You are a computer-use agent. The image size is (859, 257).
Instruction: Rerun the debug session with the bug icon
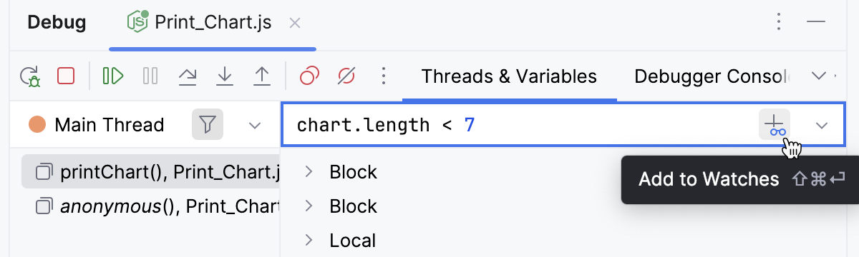(x=29, y=76)
